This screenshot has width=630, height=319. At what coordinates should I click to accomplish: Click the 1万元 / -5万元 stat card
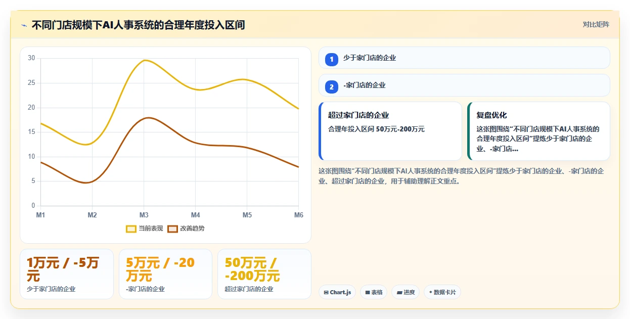[67, 274]
